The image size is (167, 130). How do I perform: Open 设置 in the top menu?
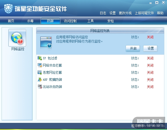(x=112, y=13)
